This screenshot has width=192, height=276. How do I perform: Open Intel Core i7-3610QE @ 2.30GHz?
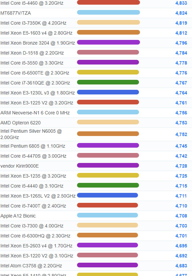coord(35,83)
